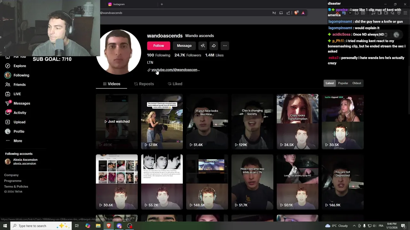Image resolution: width=410 pixels, height=230 pixels.
Task: Open Profile in the sidebar
Action: (x=14, y=131)
